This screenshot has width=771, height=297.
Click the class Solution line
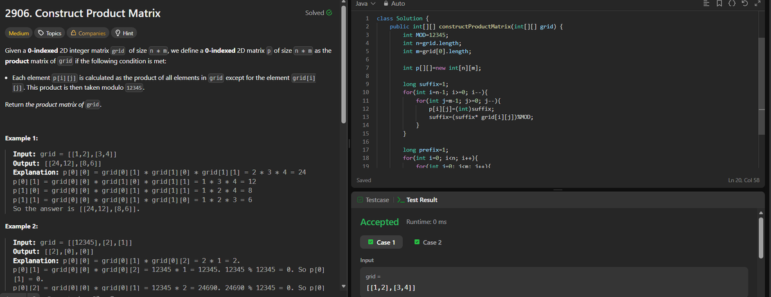coord(403,19)
